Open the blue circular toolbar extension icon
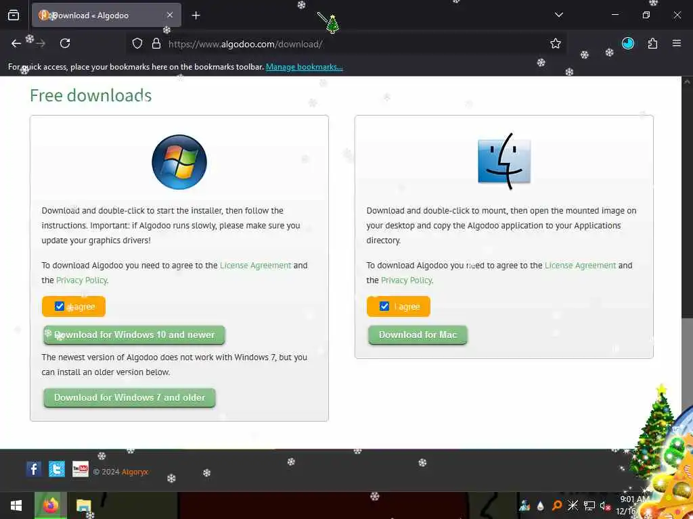This screenshot has width=693, height=519. coord(627,43)
